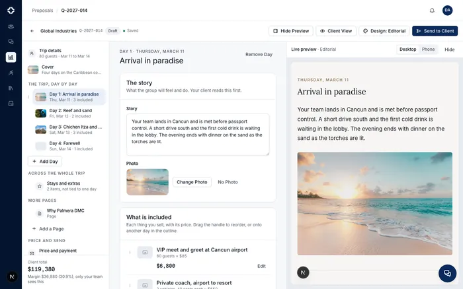Open Trip details in outline
This screenshot has height=289, width=463.
click(65, 53)
